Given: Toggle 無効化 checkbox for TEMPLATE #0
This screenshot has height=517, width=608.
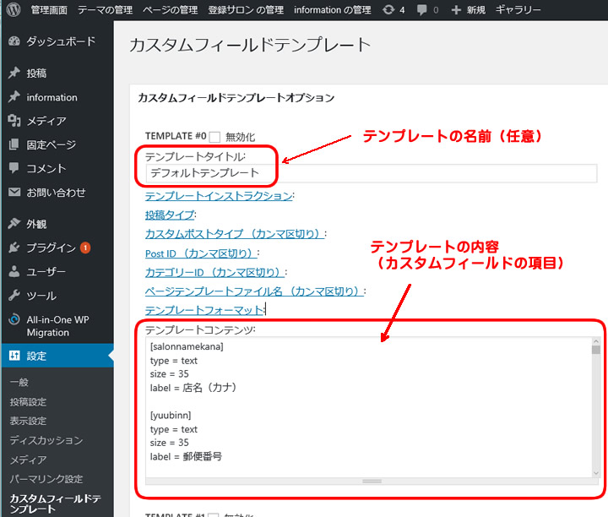Looking at the screenshot, I should click(x=214, y=137).
